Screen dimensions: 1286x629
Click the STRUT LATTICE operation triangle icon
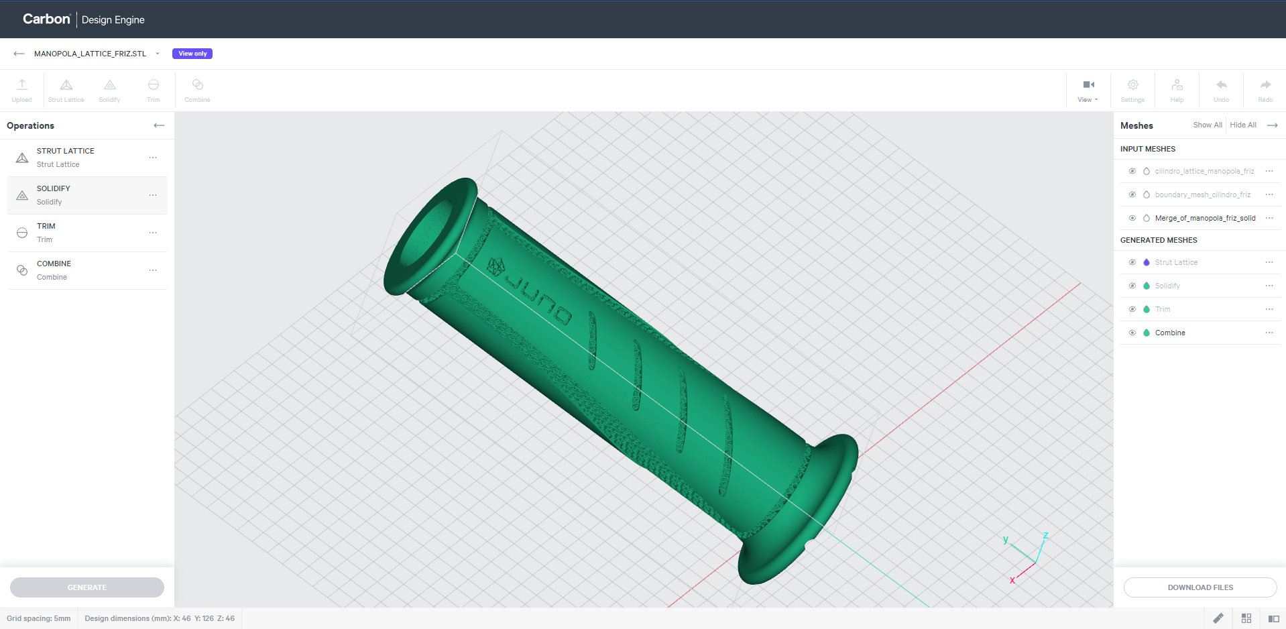tap(22, 158)
